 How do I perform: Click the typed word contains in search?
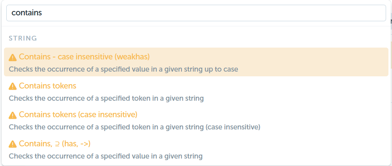(x=27, y=13)
